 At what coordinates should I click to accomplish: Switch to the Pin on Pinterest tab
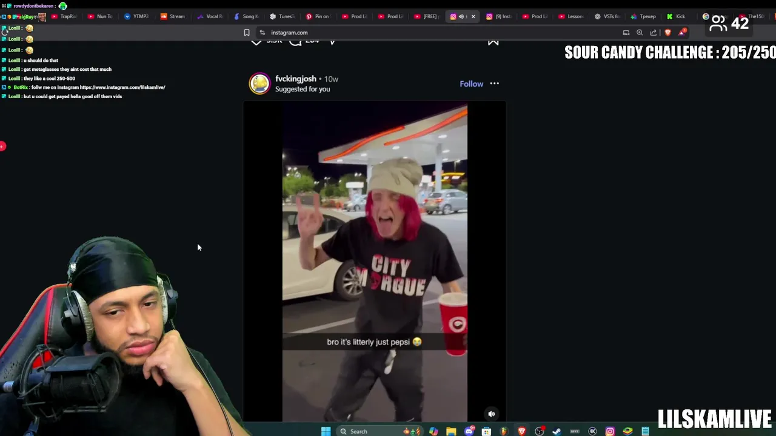click(318, 16)
